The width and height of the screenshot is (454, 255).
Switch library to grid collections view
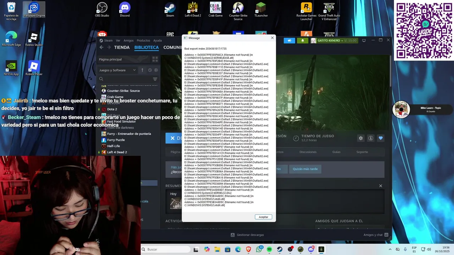(155, 59)
